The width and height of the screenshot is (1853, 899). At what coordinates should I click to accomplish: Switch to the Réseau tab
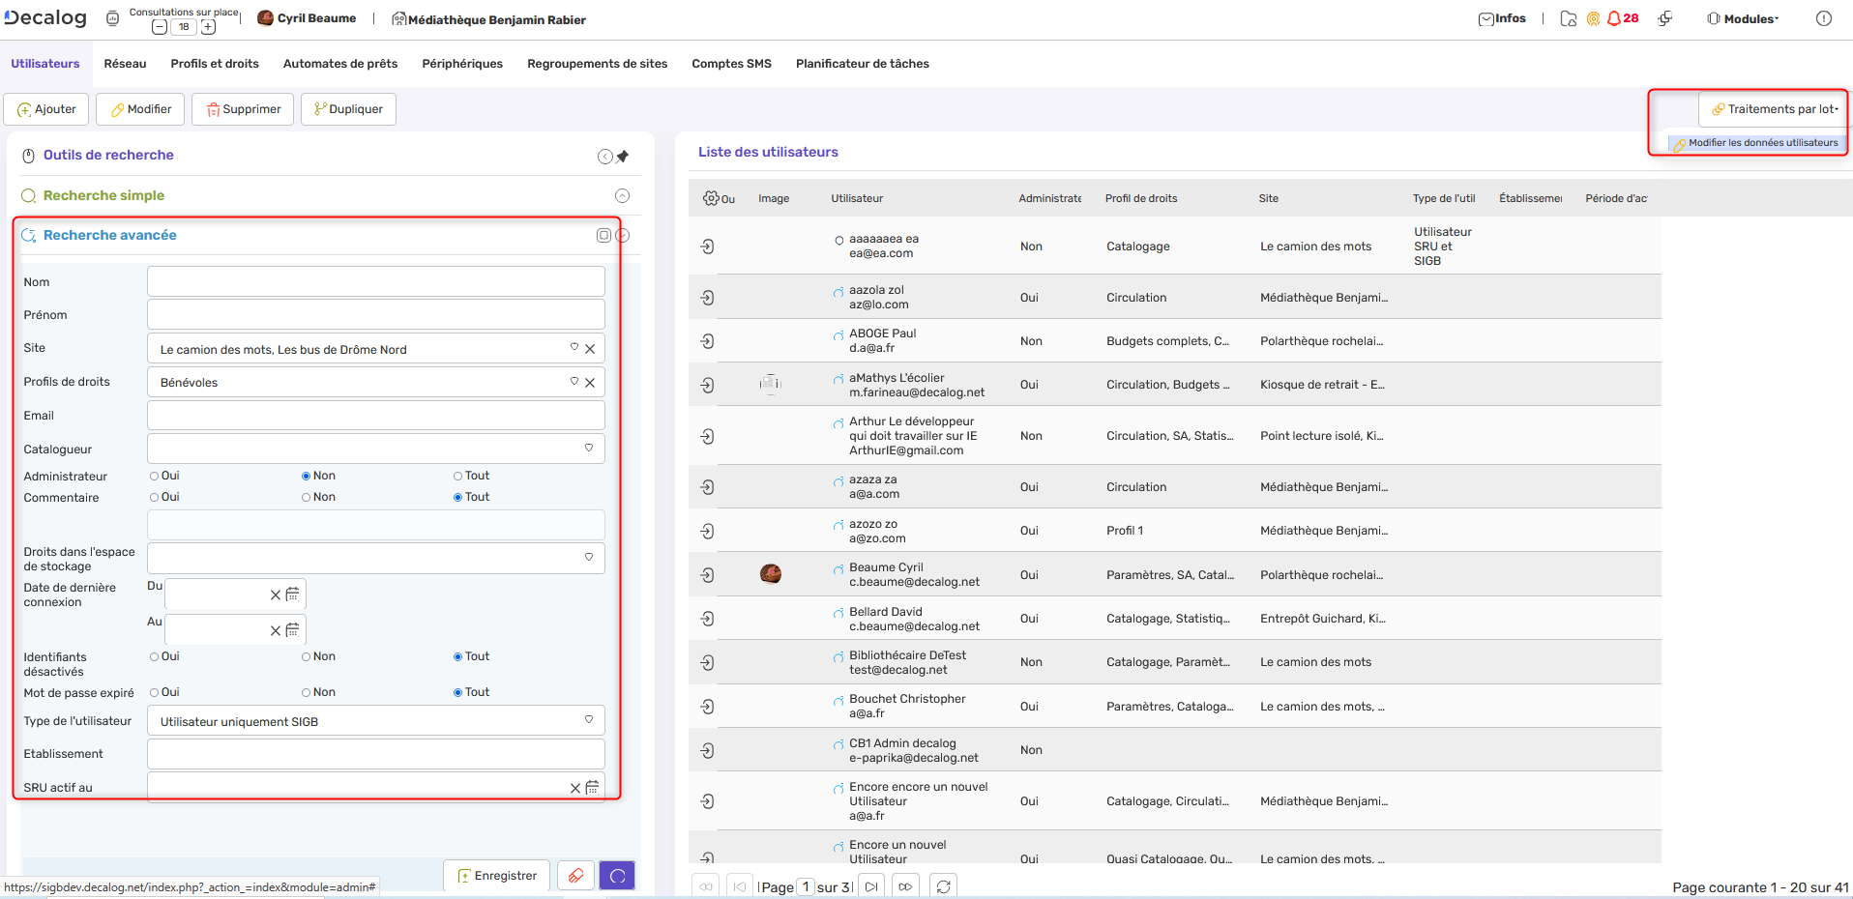(125, 63)
